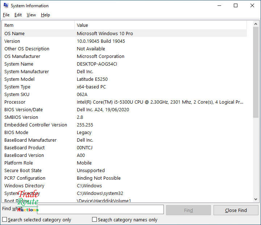
Task: Open the File menu
Action: point(6,15)
